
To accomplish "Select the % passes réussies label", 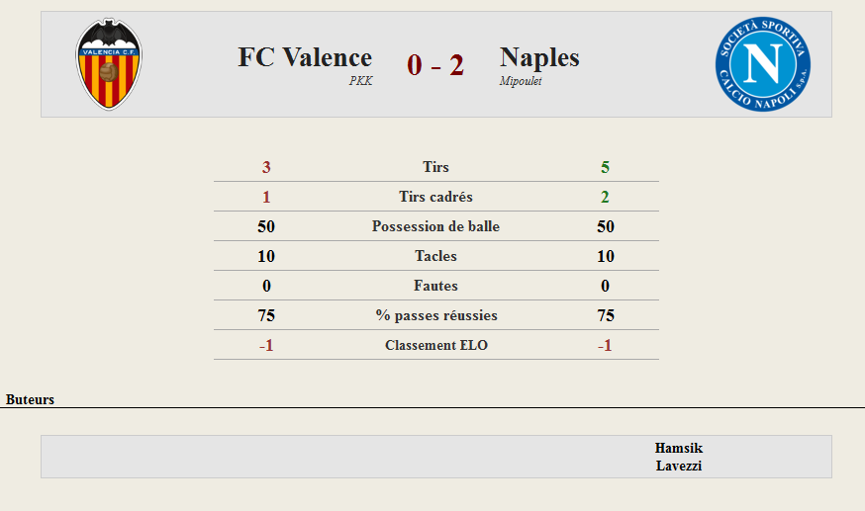I will pyautogui.click(x=436, y=315).
